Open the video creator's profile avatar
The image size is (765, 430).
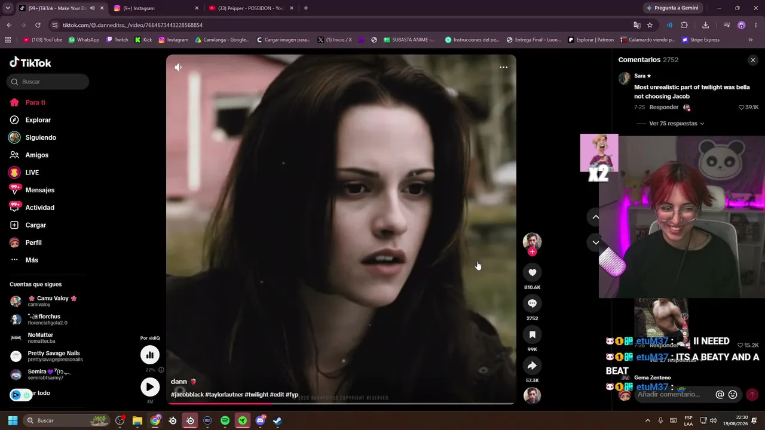532,241
